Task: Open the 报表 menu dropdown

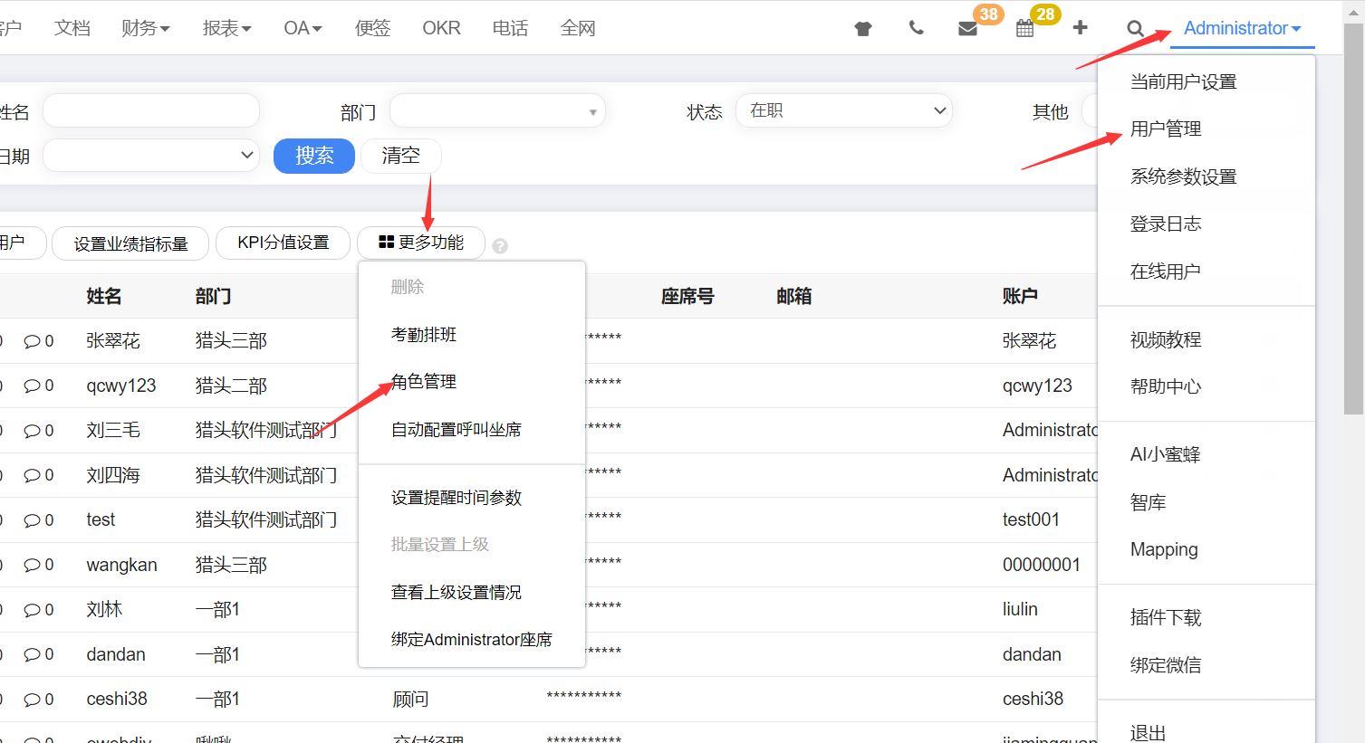Action: click(226, 28)
